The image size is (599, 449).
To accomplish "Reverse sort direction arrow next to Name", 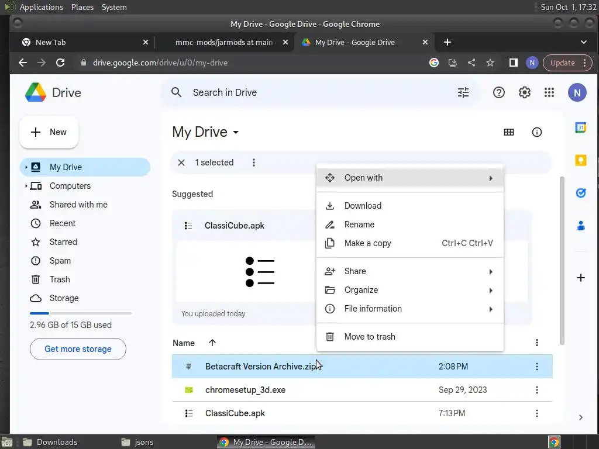I will click(212, 343).
